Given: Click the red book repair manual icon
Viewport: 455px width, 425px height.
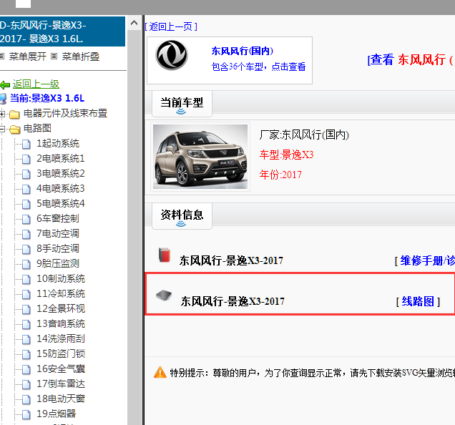Looking at the screenshot, I should (165, 255).
